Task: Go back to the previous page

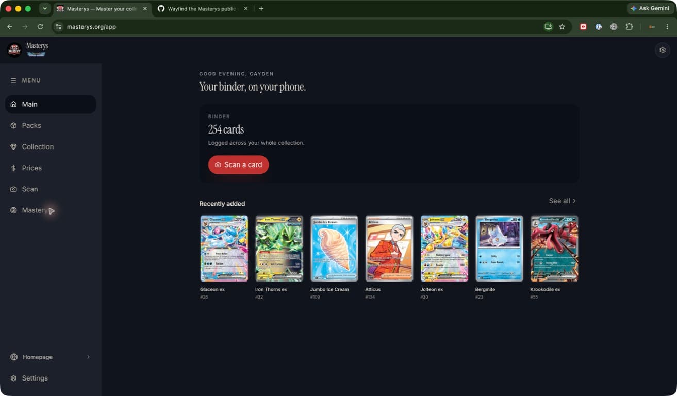Action: [10, 26]
